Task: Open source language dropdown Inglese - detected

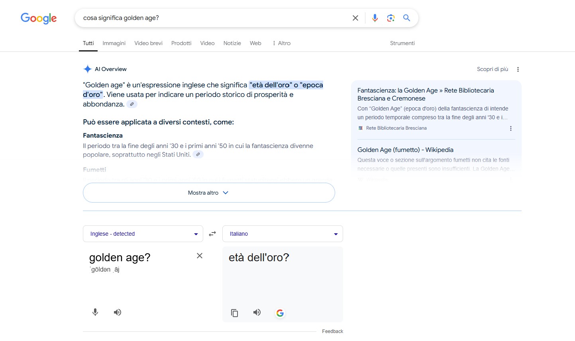Action: click(x=143, y=234)
